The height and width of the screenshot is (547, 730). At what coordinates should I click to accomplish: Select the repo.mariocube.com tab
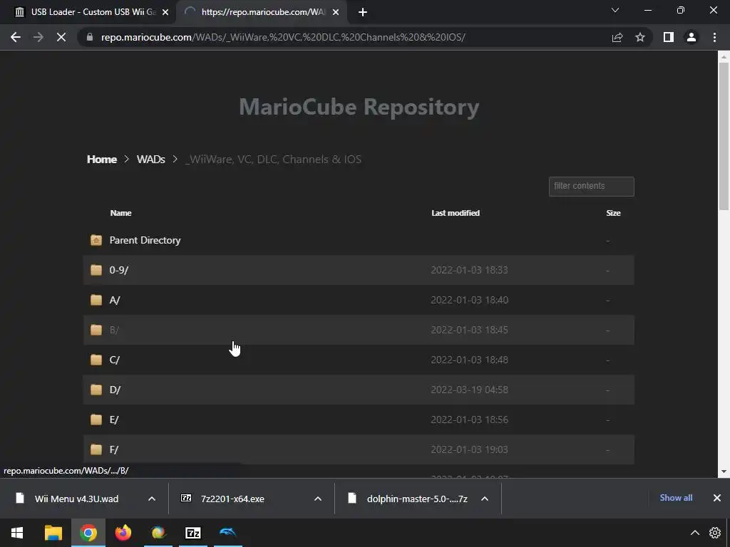point(263,12)
